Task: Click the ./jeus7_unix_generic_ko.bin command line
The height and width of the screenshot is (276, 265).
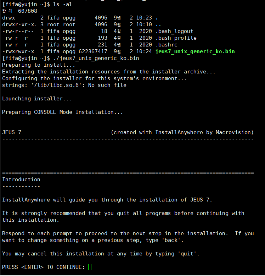Action: click(96, 58)
